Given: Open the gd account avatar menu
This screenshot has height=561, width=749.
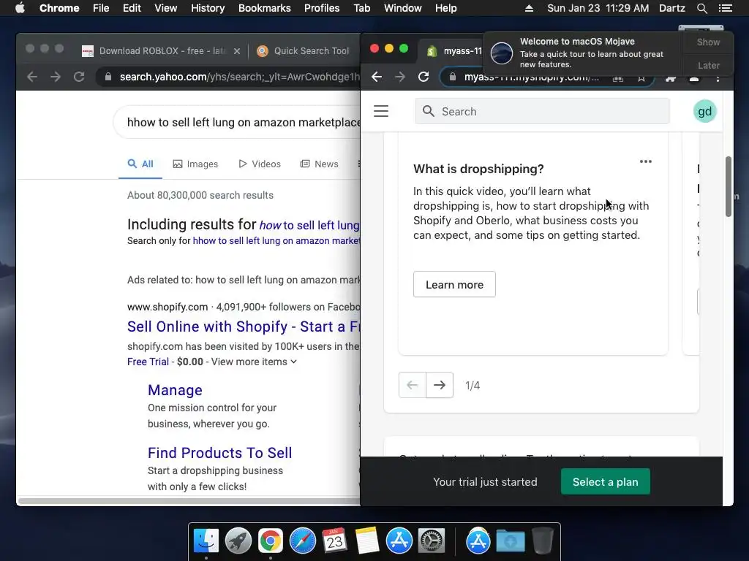Looking at the screenshot, I should 704,111.
